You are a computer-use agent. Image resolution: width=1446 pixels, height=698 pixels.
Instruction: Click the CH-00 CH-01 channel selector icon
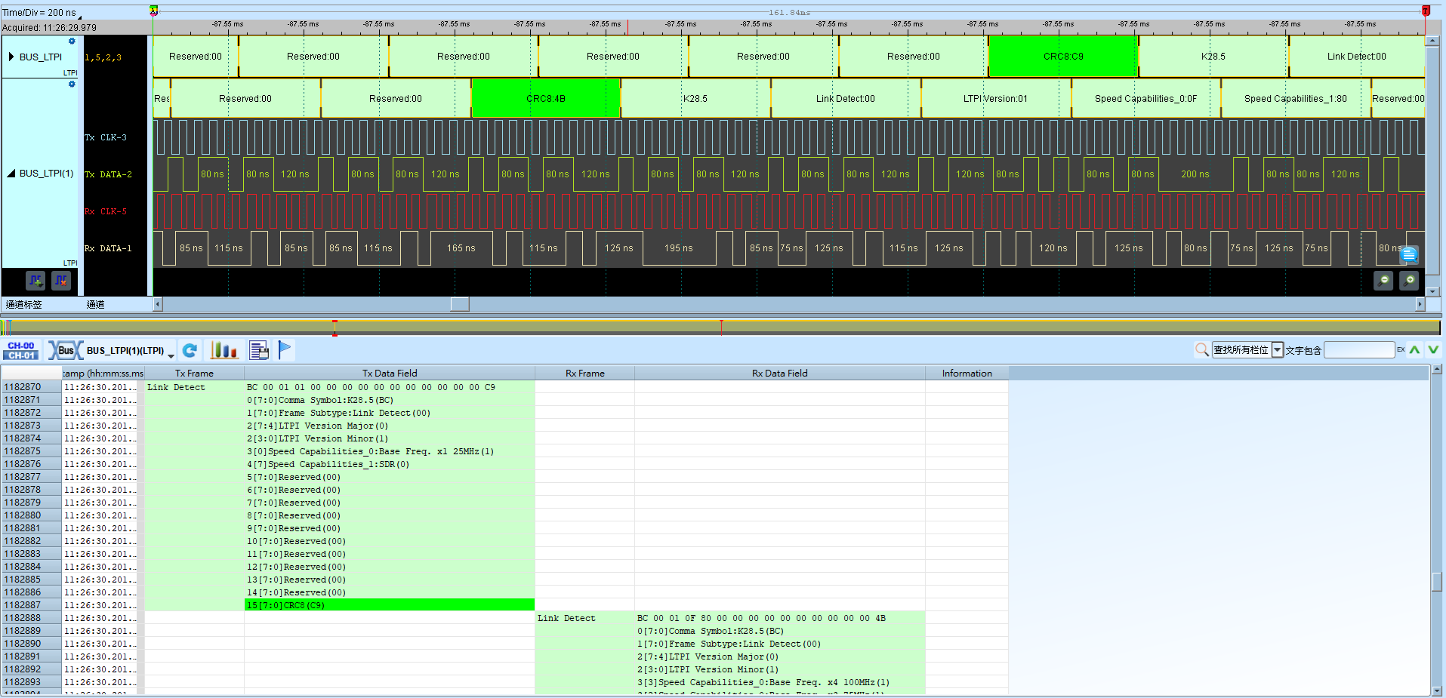click(x=21, y=350)
